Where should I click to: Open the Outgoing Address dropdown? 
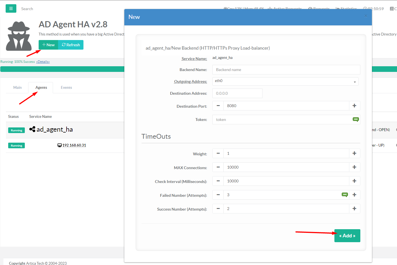(285, 81)
